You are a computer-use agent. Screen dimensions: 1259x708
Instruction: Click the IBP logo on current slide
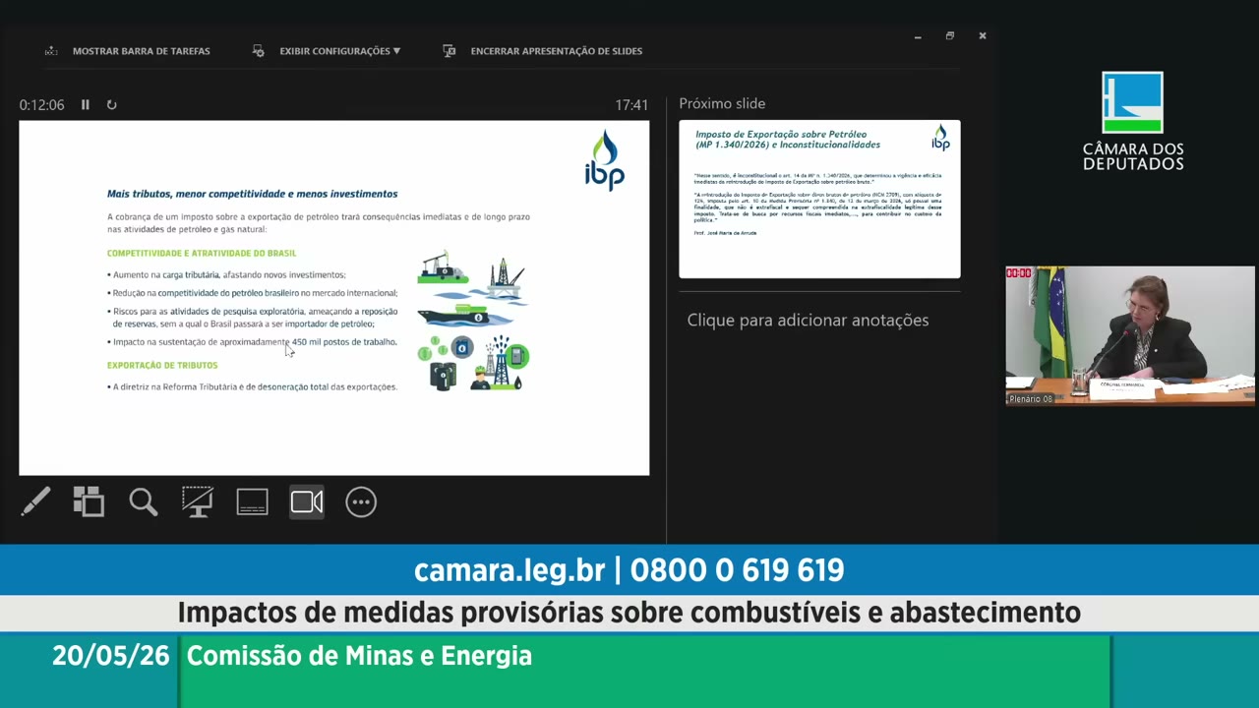604,160
